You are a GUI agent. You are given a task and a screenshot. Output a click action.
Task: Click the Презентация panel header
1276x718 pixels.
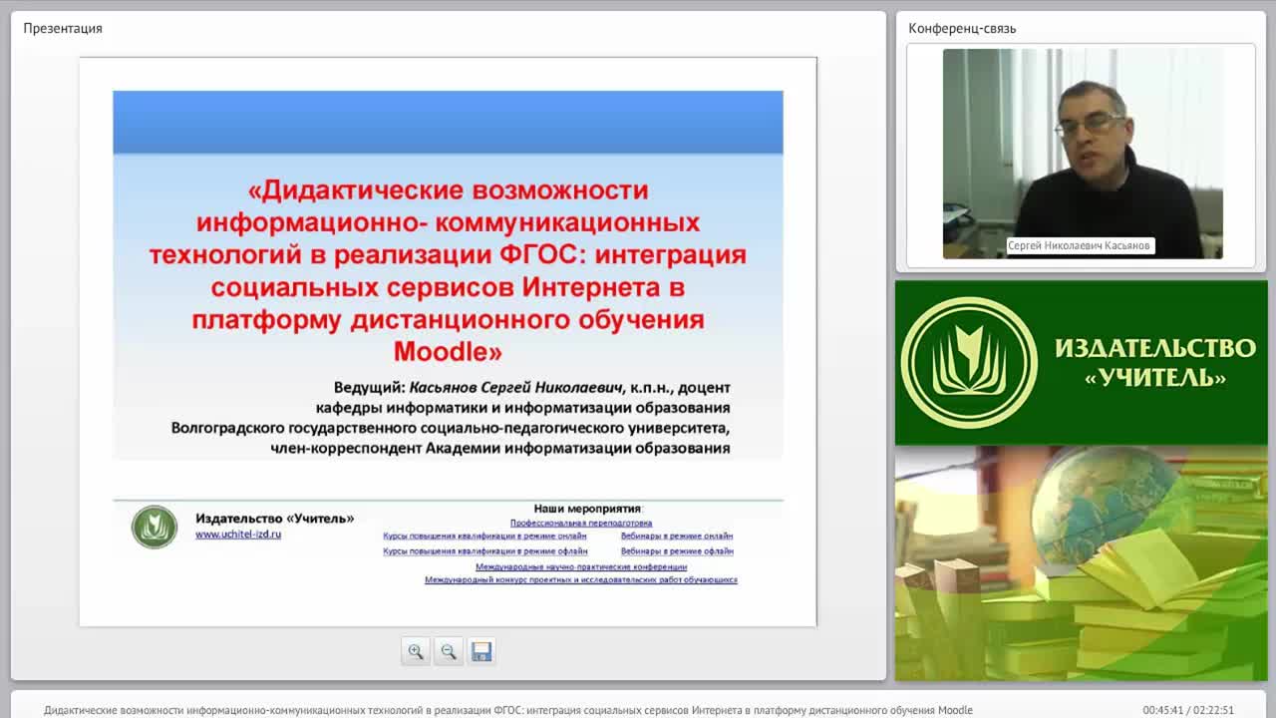pos(63,28)
